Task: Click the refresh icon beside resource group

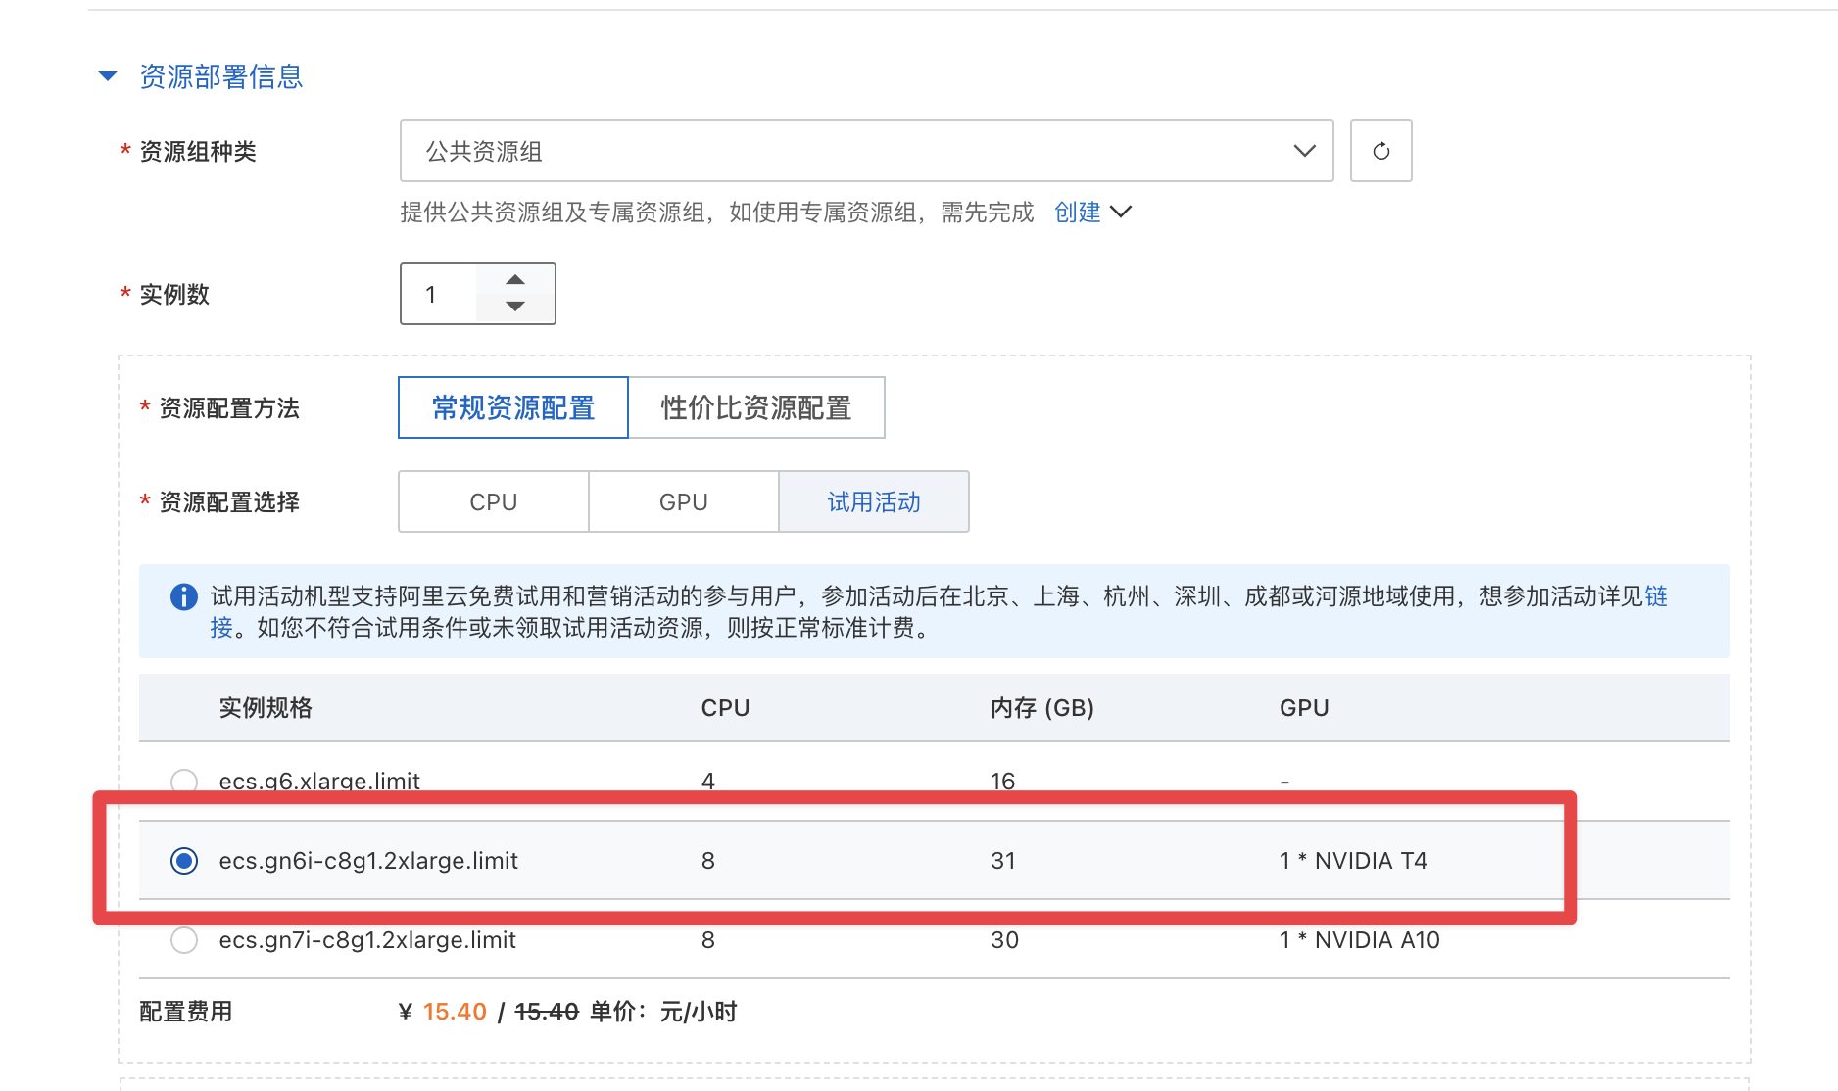Action: 1380,151
